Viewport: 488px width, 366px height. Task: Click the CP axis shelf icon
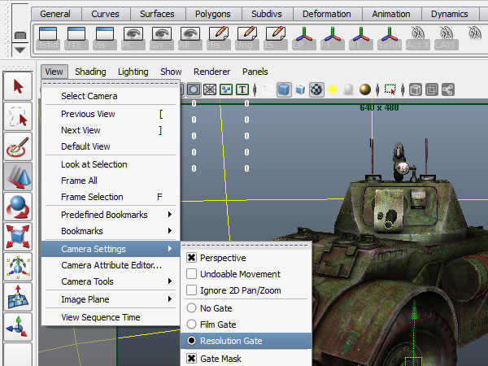[304, 38]
